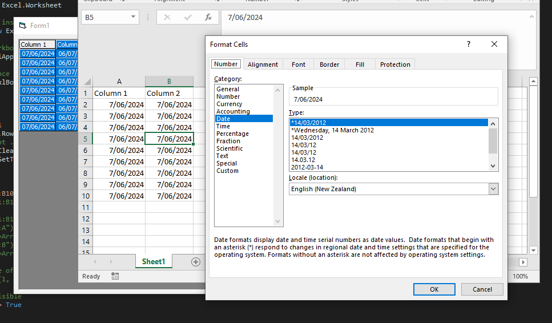Click the formula bar enter checkmark icon

(x=188, y=17)
